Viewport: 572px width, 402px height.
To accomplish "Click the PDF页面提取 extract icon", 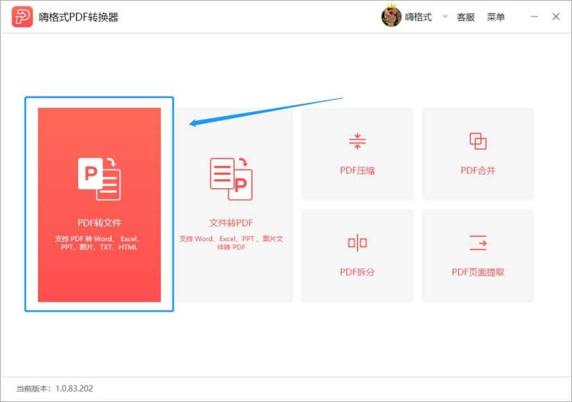I will [x=478, y=243].
